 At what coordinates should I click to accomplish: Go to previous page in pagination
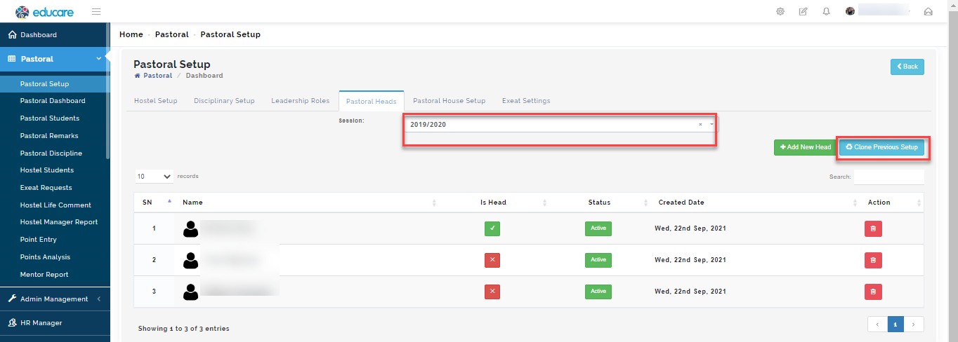pyautogui.click(x=877, y=324)
